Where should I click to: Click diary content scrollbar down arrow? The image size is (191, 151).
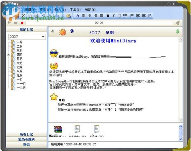tap(180, 120)
